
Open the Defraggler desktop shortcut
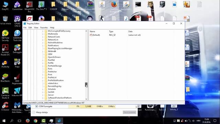click(x=17, y=49)
